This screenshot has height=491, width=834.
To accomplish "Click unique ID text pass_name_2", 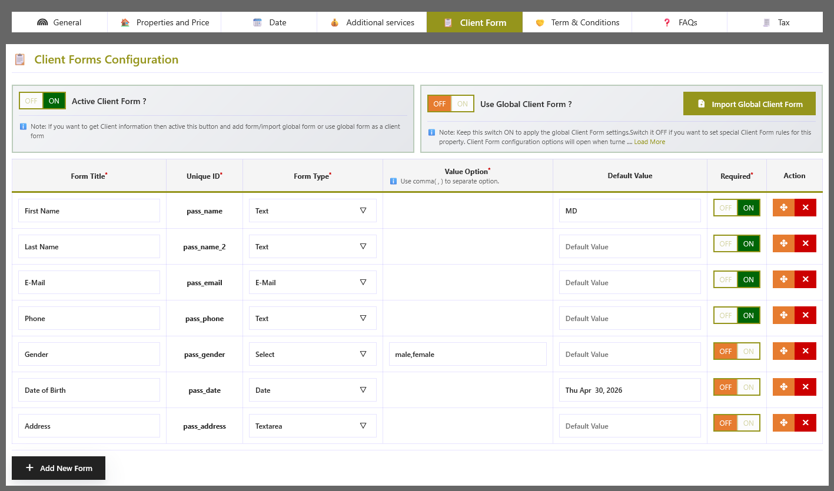I will click(x=204, y=247).
